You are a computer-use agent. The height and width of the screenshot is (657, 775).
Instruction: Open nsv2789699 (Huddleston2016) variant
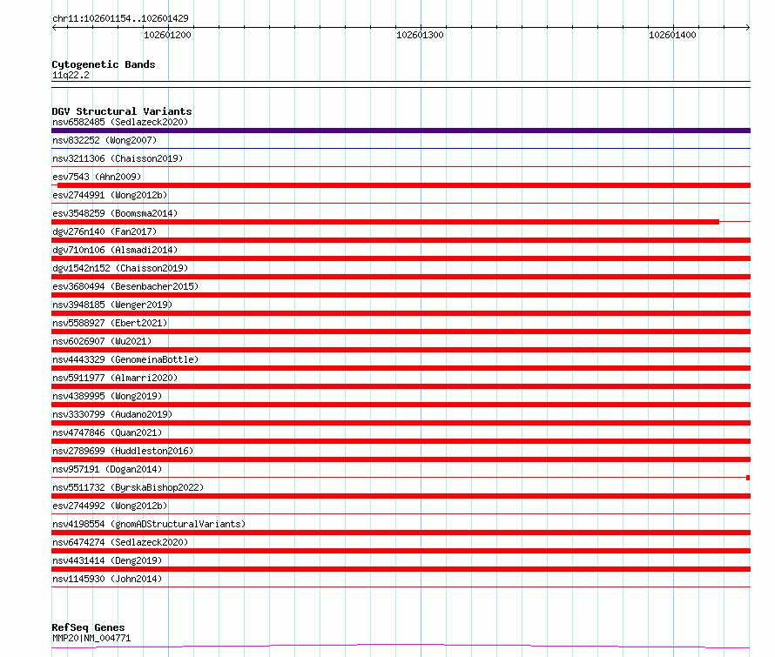(123, 451)
